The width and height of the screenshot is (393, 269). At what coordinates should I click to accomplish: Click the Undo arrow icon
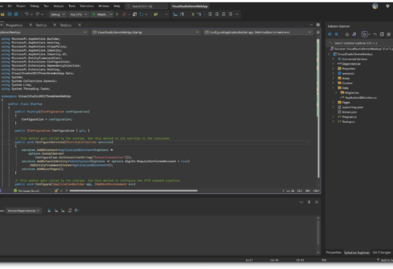click(27, 15)
